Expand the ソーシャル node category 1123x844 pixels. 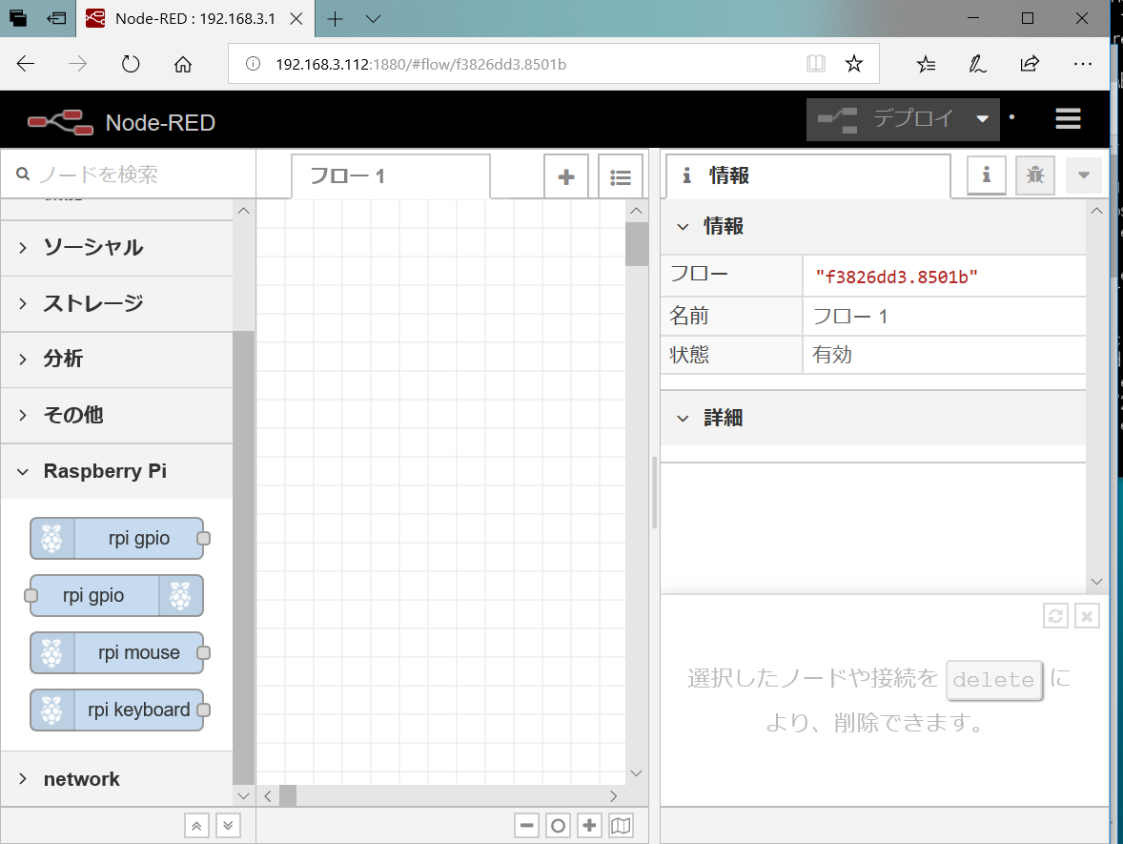coord(92,247)
